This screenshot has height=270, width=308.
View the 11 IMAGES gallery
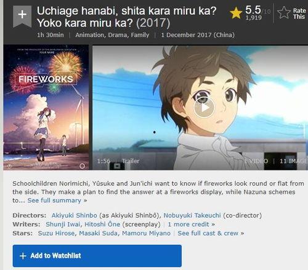(x=294, y=161)
